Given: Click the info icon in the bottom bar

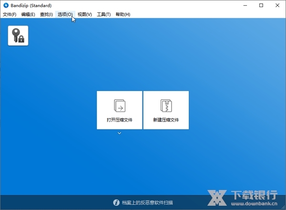Looking at the screenshot, I should click(x=116, y=202).
